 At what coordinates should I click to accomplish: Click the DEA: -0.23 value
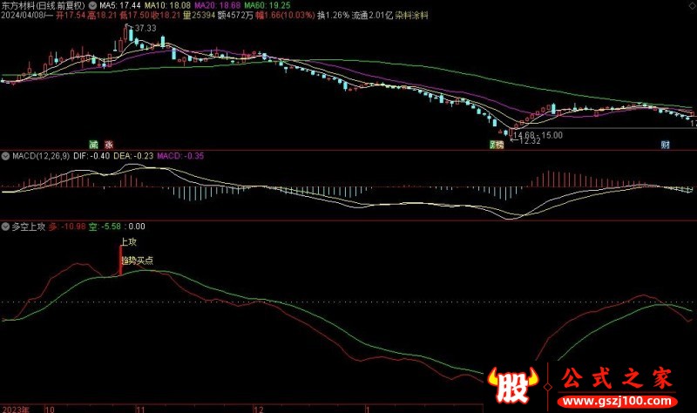[133, 156]
